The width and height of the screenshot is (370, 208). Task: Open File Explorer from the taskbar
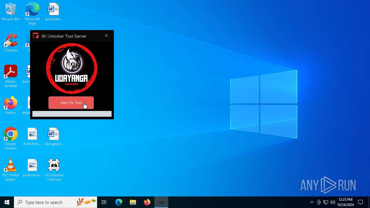133,202
